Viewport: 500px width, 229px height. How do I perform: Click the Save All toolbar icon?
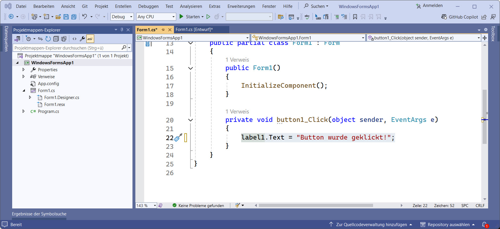74,17
